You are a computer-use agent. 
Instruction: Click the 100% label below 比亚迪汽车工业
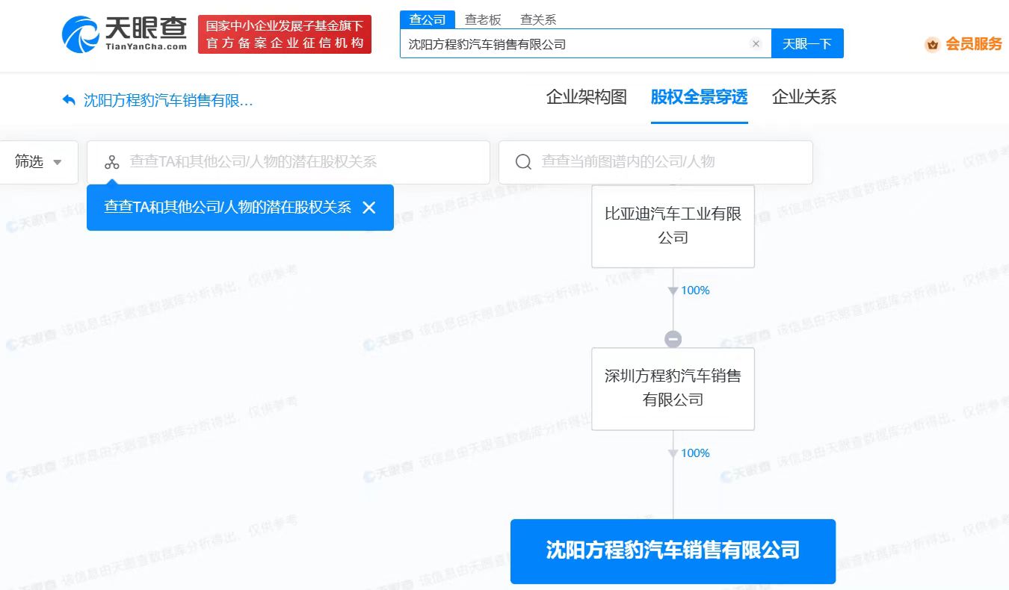click(695, 291)
